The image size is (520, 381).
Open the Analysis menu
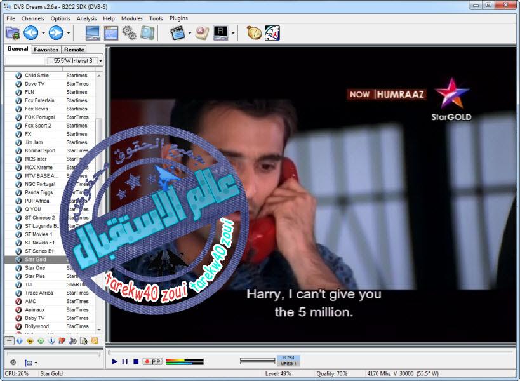86,18
